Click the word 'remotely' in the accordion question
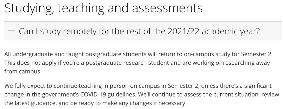Image resolution: width=283 pixels, height=109 pixels. (x=80, y=32)
